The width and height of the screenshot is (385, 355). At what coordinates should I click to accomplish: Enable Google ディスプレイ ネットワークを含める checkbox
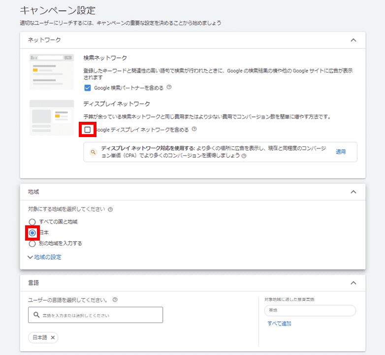(x=88, y=130)
